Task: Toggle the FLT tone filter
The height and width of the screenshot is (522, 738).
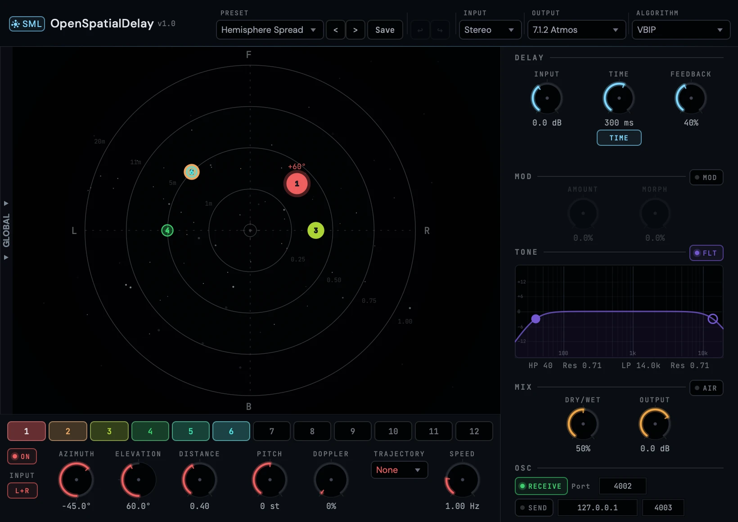Action: click(706, 253)
